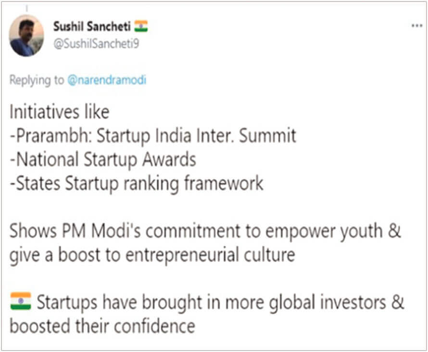The image size is (428, 352).
Task: Click the thread connector line above the avatar
Action: [x=27, y=9]
